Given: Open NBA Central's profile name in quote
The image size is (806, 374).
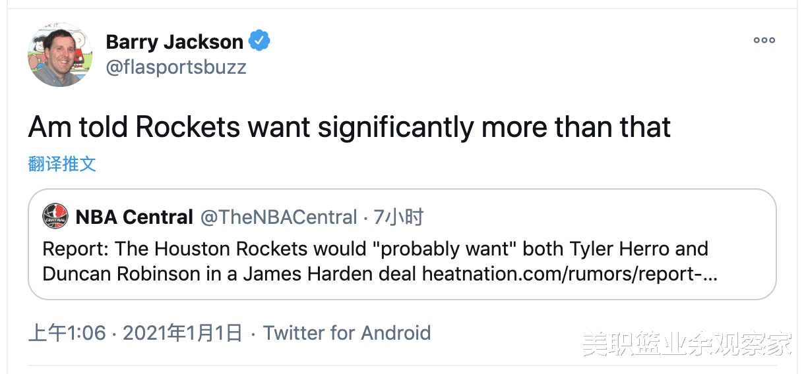Looking at the screenshot, I should [135, 217].
